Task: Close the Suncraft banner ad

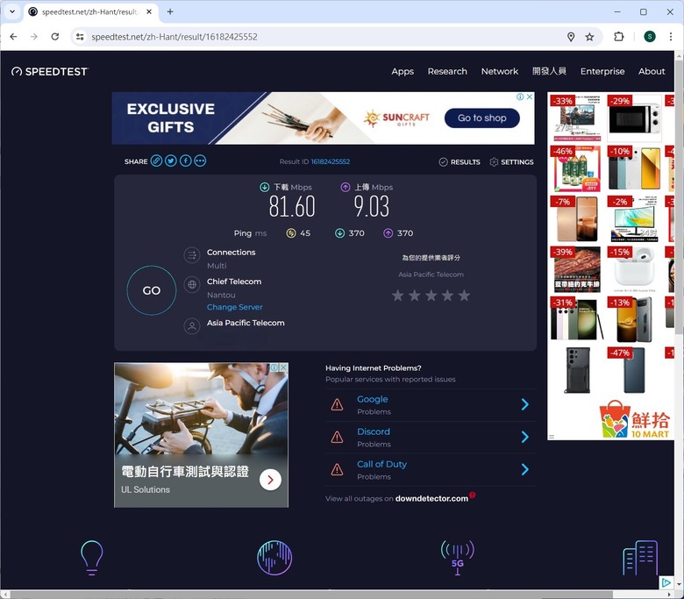Action: [x=530, y=96]
